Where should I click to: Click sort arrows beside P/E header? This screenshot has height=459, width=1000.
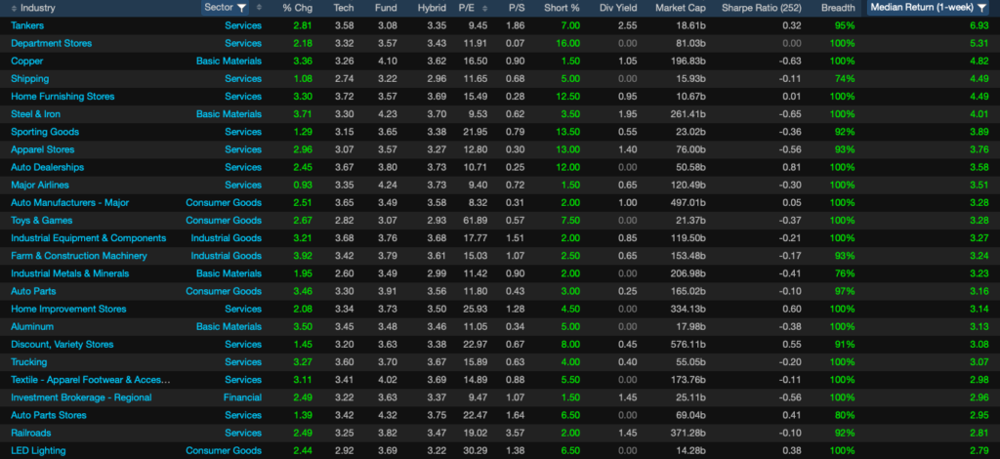pyautogui.click(x=484, y=8)
